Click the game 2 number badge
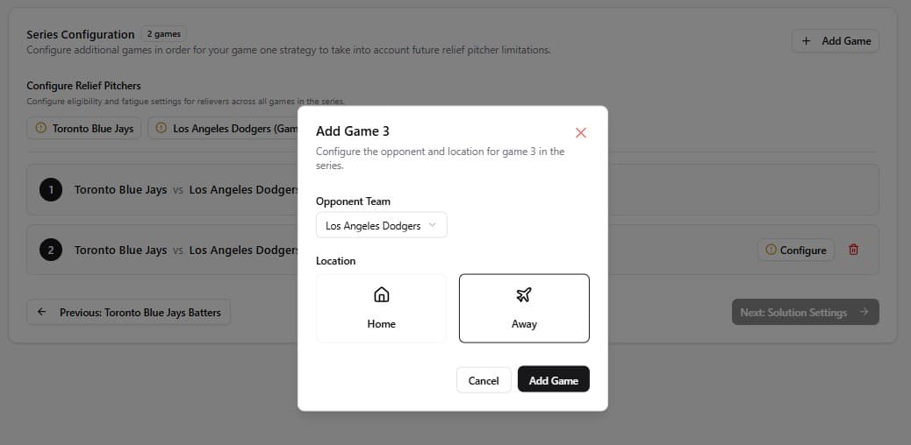 51,250
